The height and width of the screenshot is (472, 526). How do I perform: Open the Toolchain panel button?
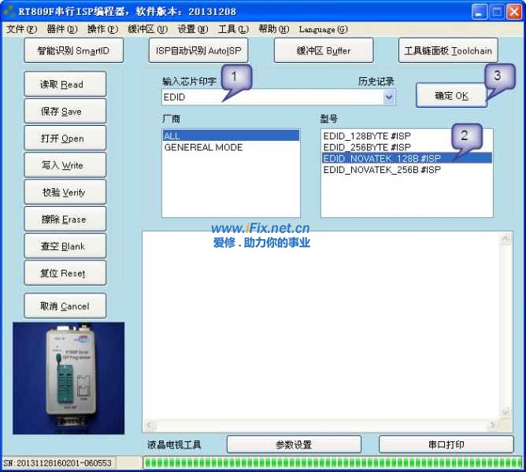tap(447, 50)
